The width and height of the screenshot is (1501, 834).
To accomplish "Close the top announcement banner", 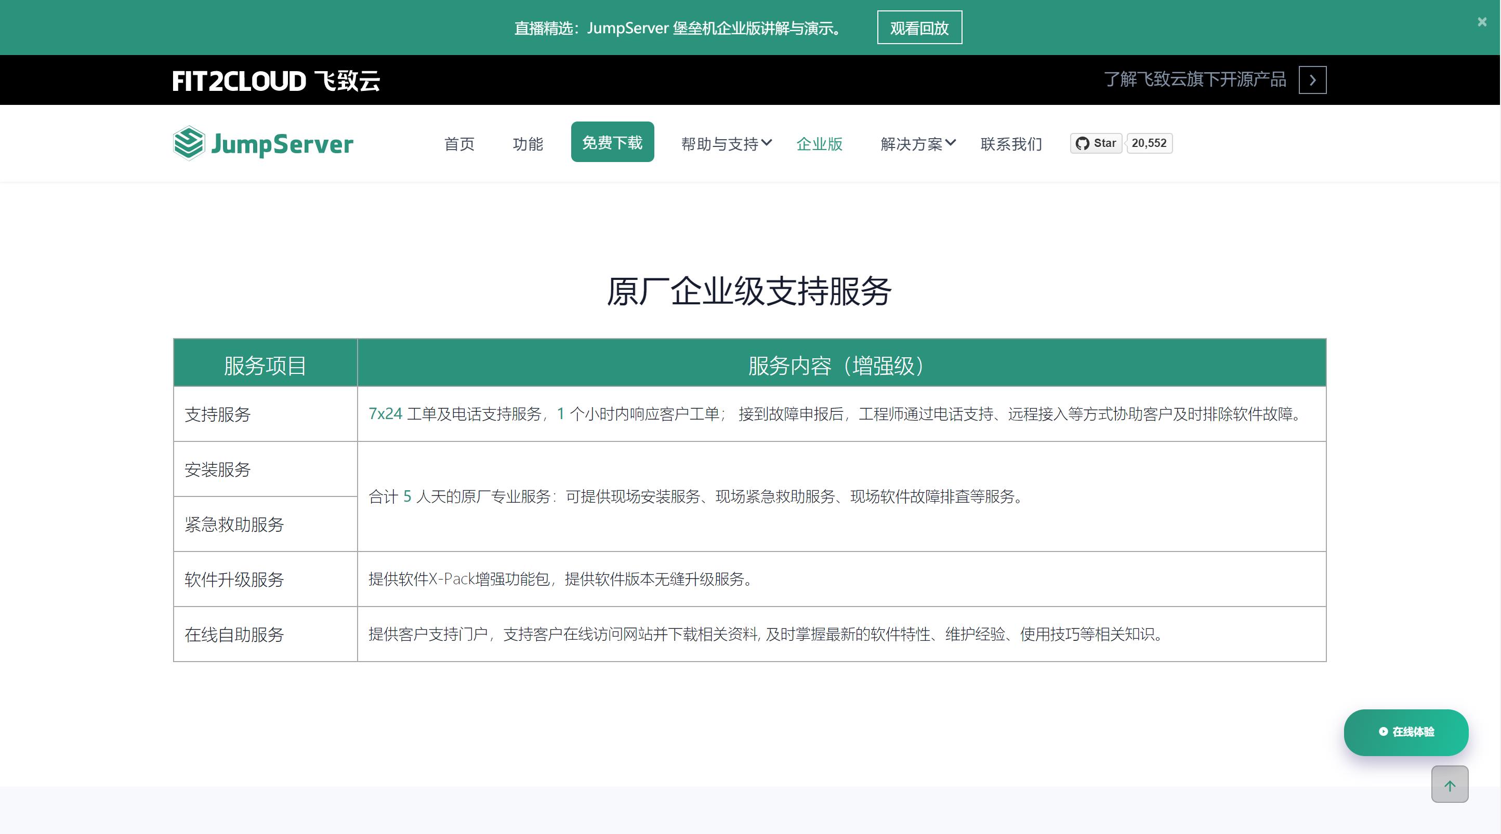I will click(1482, 22).
